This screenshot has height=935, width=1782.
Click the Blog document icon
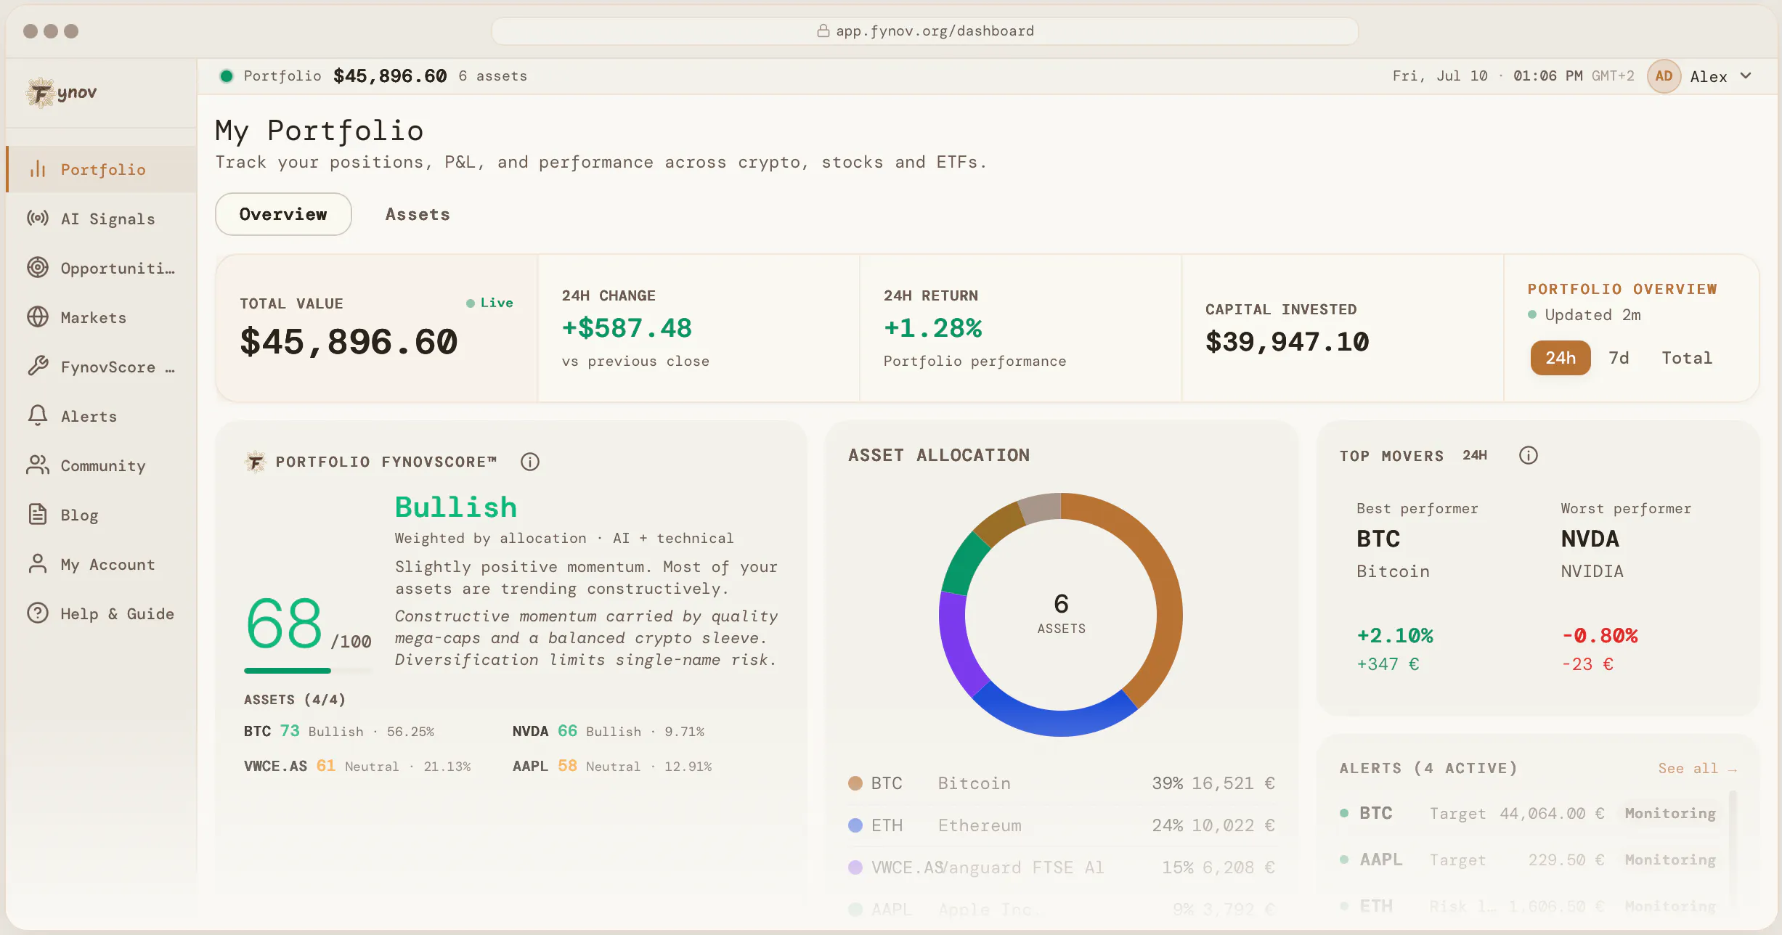[38, 515]
